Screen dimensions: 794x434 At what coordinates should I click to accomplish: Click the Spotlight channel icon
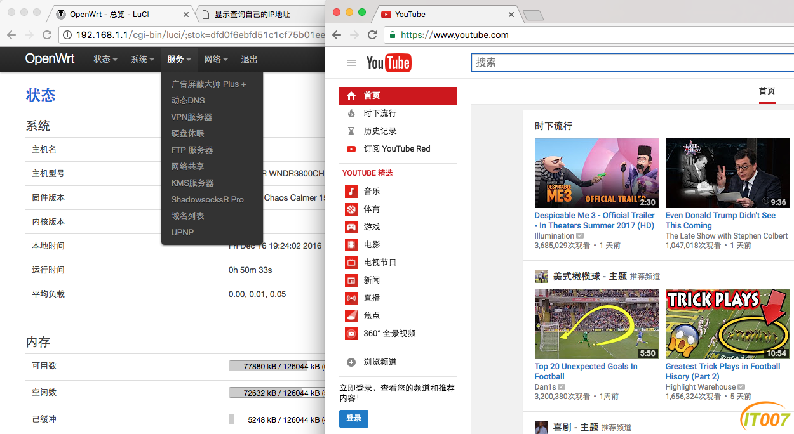351,315
